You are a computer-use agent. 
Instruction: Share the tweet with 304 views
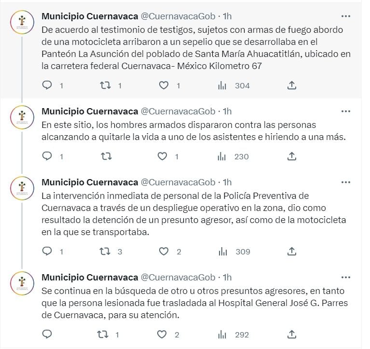pyautogui.click(x=291, y=85)
